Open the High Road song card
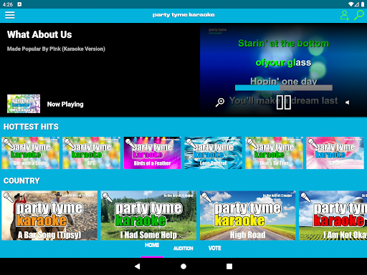This screenshot has height=275, width=367. pyautogui.click(x=248, y=216)
